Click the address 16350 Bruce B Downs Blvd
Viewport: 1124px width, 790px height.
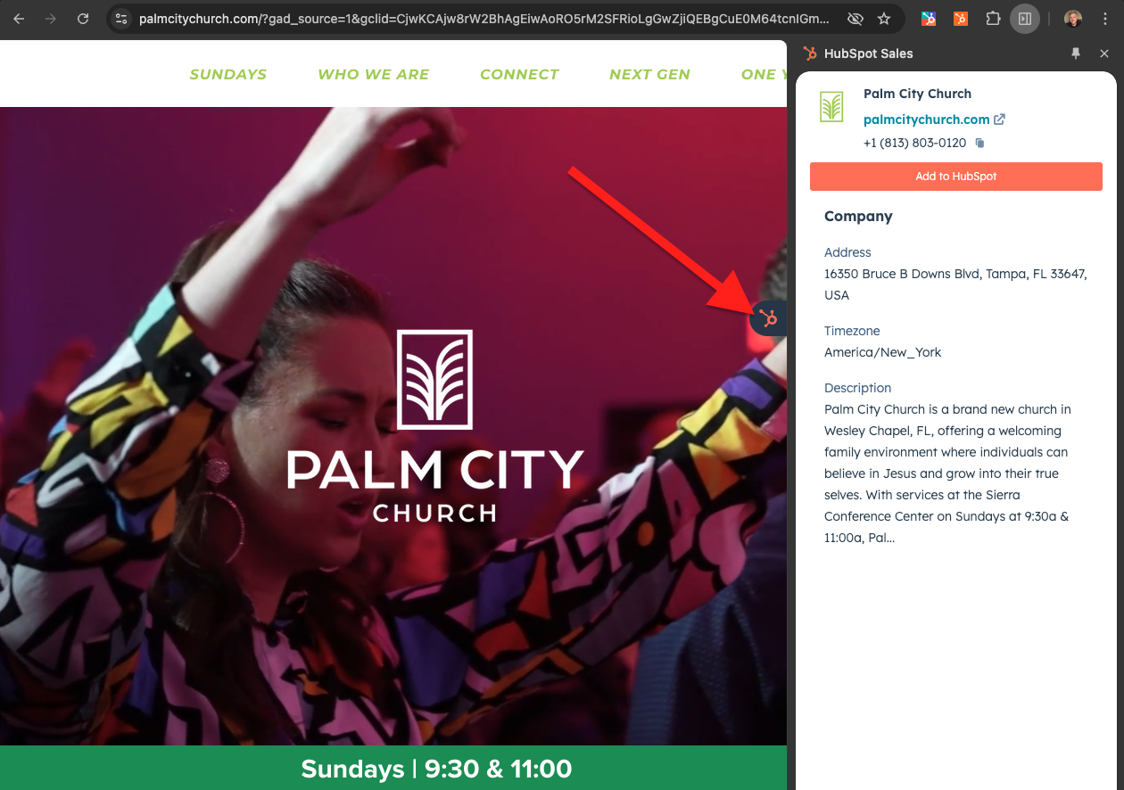(x=955, y=284)
